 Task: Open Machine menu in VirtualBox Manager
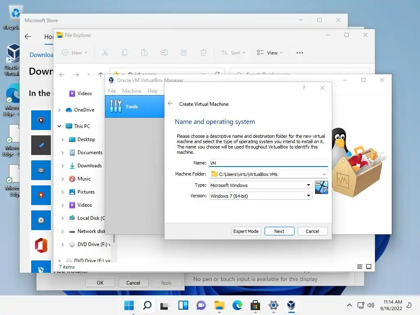132,91
